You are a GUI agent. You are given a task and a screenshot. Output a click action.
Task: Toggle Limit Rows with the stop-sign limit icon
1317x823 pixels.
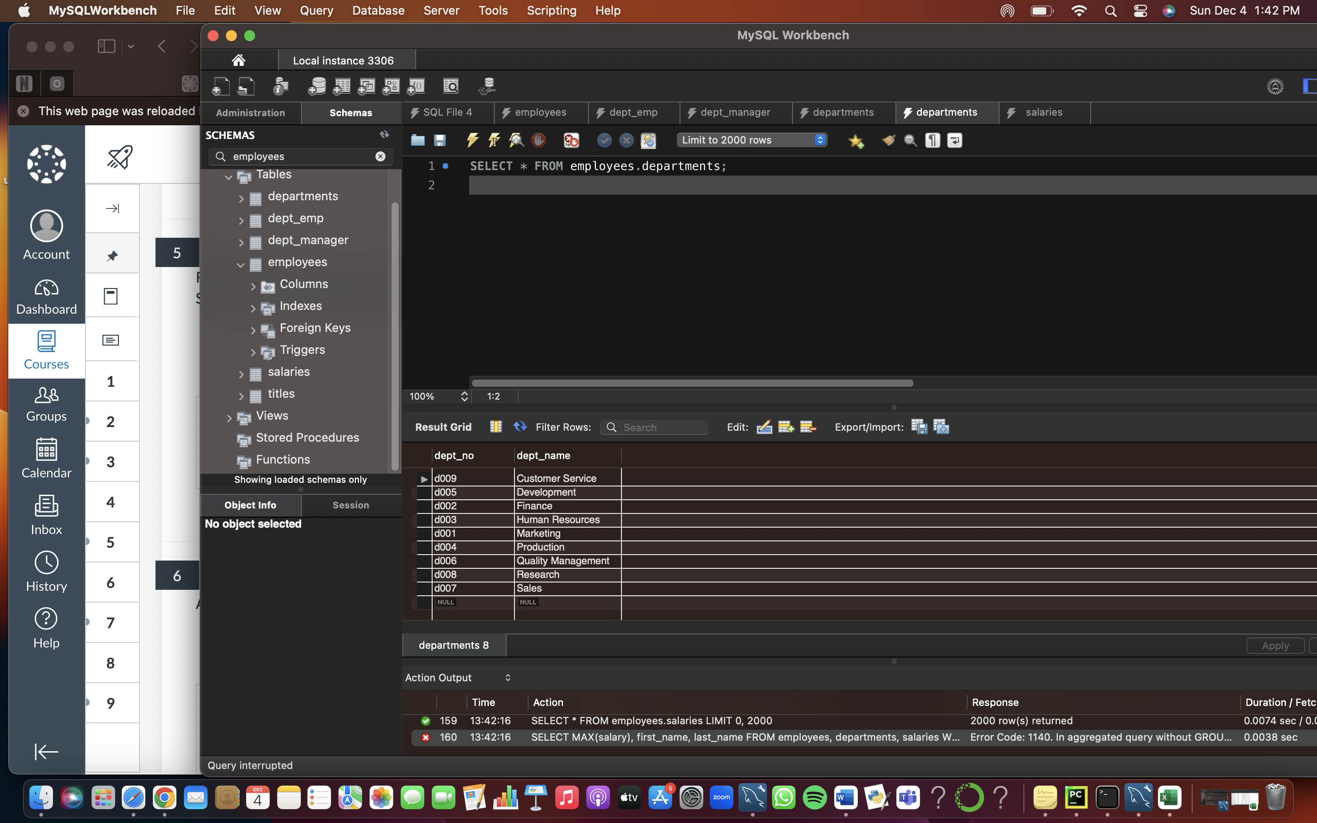pyautogui.click(x=571, y=140)
